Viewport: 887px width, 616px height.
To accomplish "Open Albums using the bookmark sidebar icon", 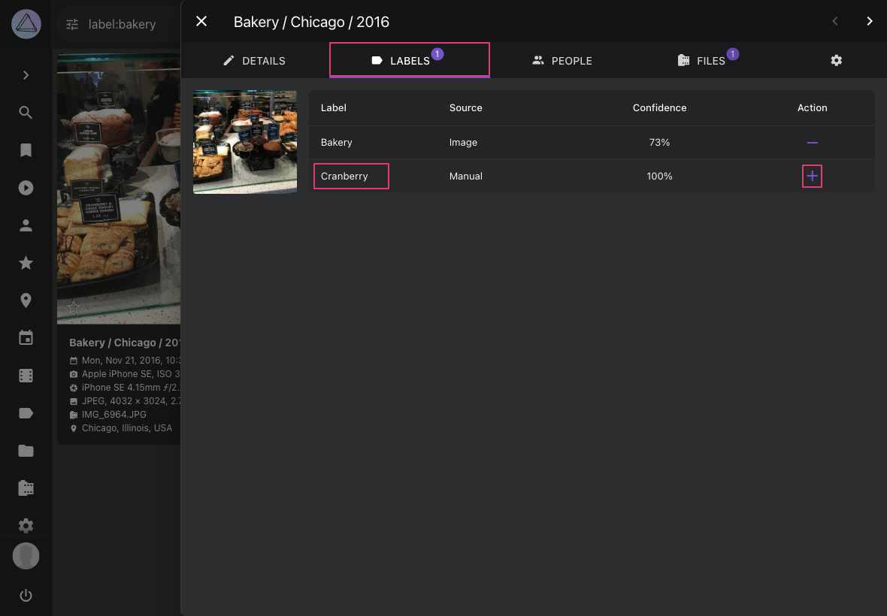I will tap(26, 149).
